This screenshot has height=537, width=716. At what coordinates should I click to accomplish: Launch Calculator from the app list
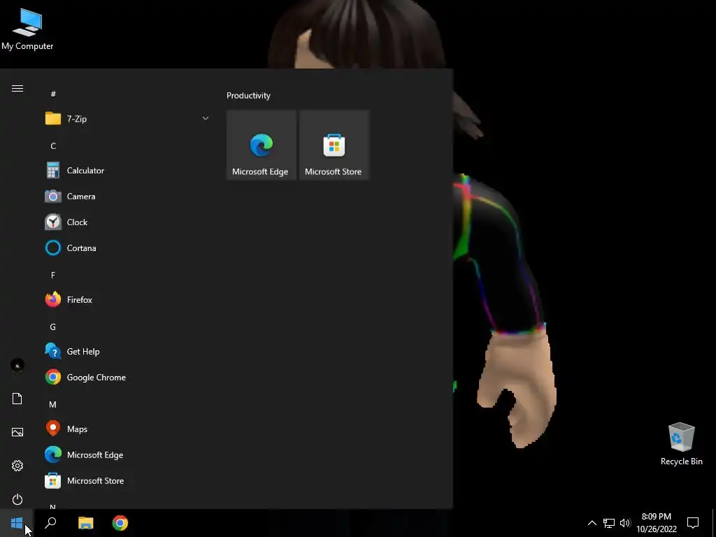(127, 171)
